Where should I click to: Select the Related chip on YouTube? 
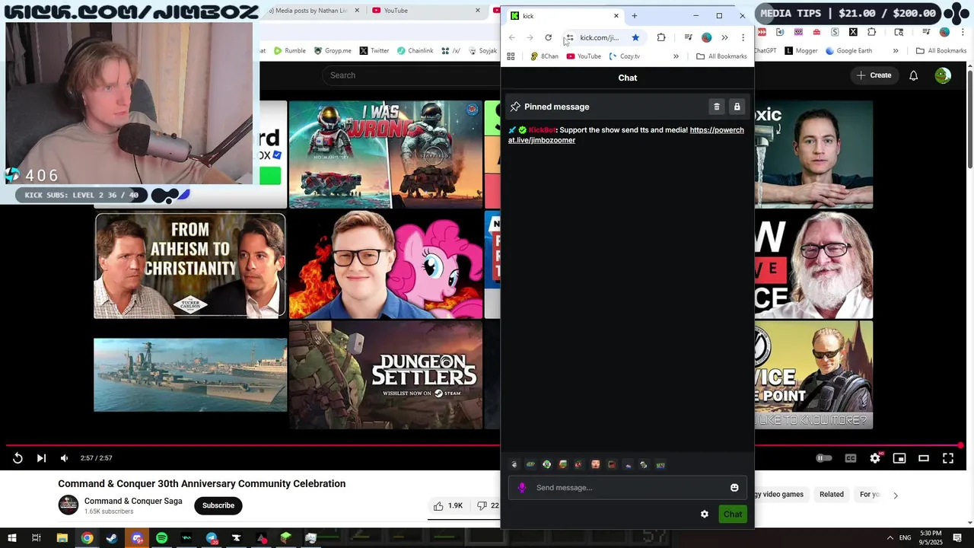click(x=831, y=495)
